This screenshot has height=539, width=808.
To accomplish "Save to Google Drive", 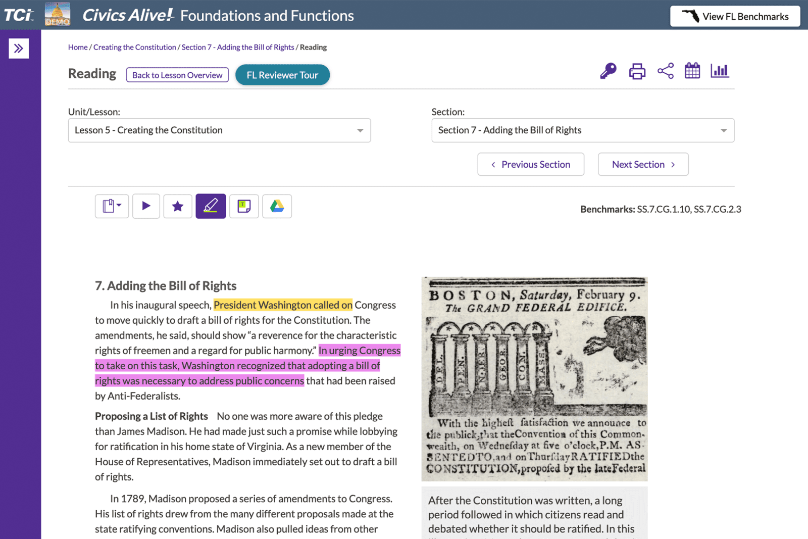I will click(277, 206).
